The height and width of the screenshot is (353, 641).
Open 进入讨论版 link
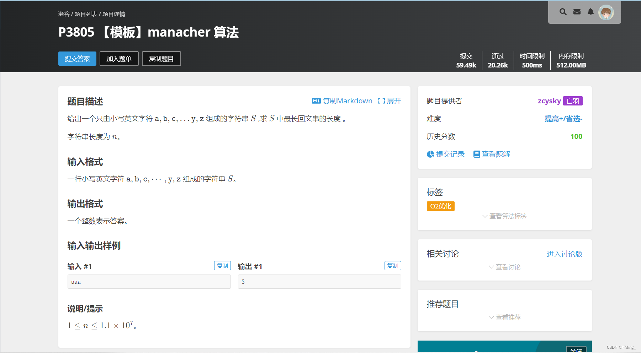564,254
